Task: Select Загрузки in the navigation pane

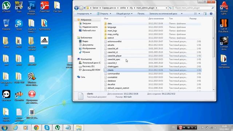Action: click(87, 23)
